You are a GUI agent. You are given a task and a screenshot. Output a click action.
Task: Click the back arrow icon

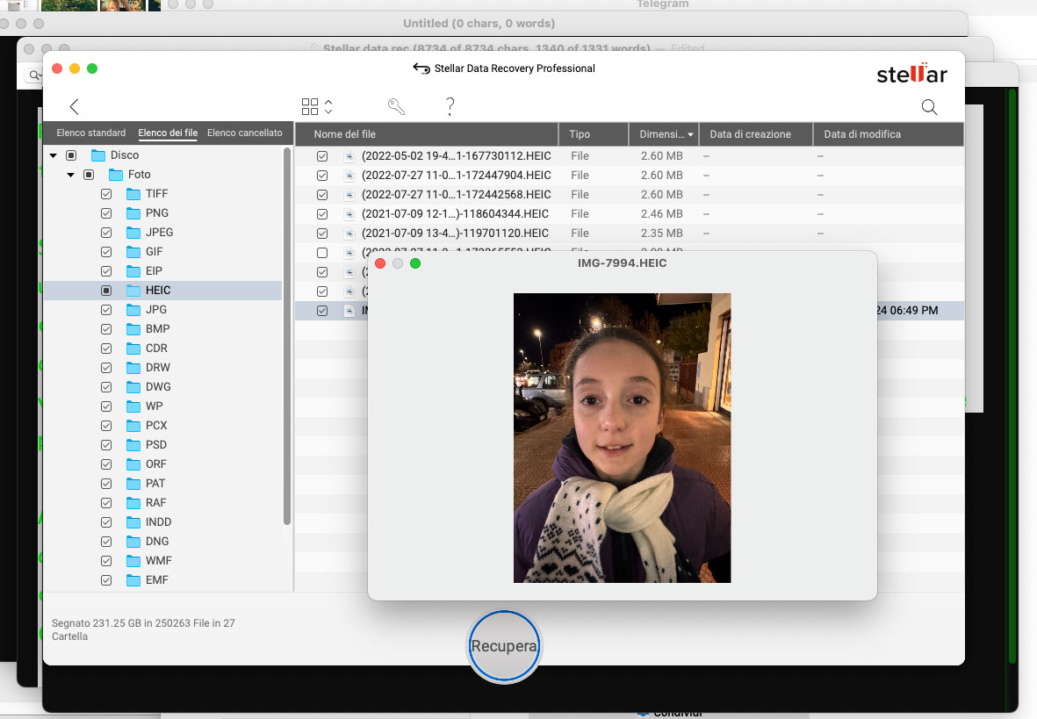(74, 107)
